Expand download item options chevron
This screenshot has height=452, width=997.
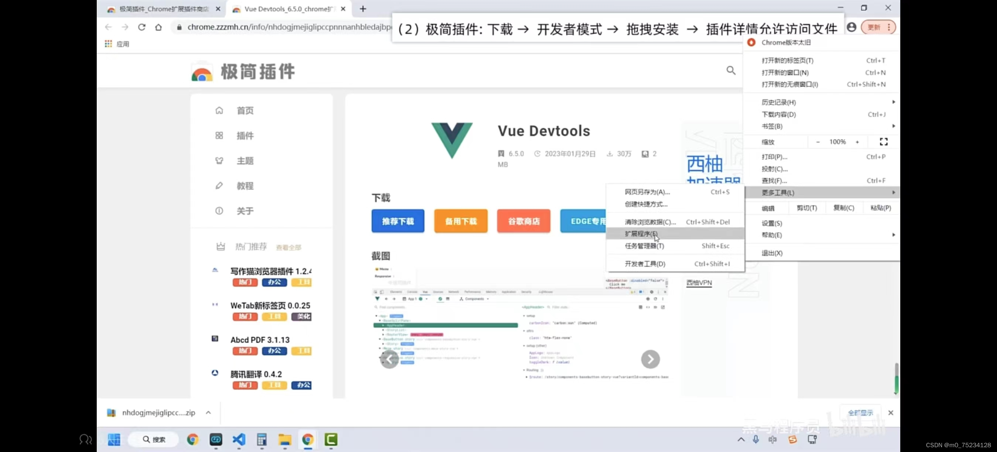tap(208, 412)
